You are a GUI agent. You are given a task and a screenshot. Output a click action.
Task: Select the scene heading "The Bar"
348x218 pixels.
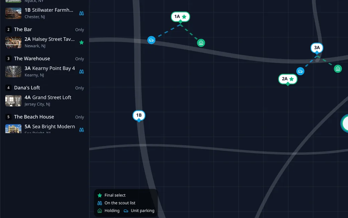pyautogui.click(x=23, y=30)
